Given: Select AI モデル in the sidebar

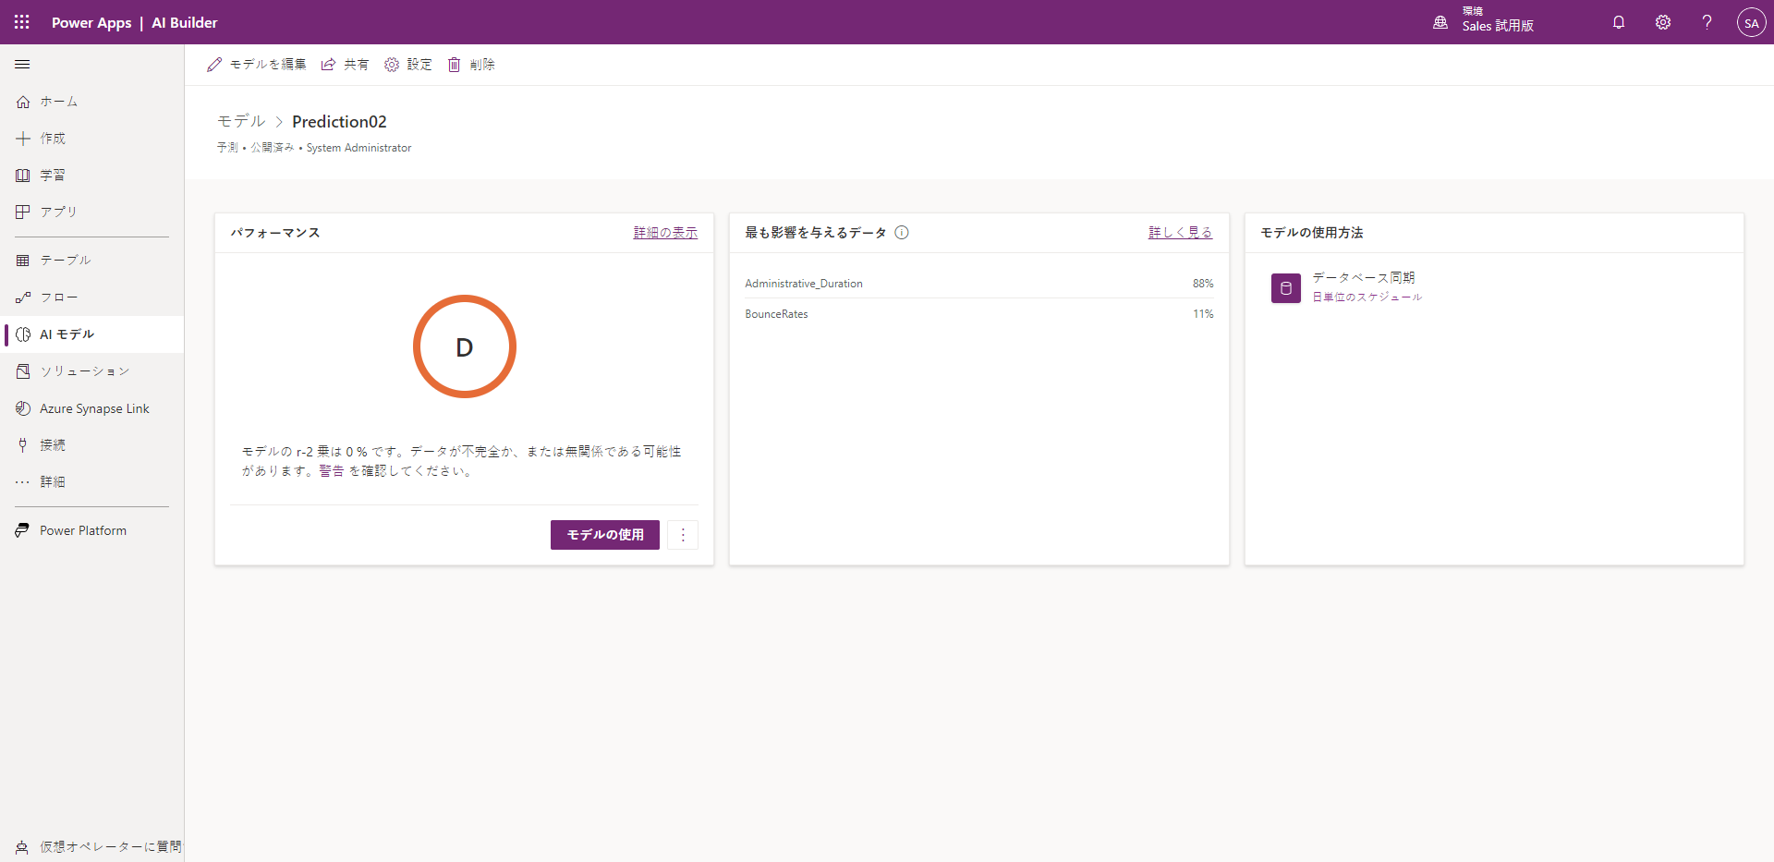Looking at the screenshot, I should click(x=67, y=334).
